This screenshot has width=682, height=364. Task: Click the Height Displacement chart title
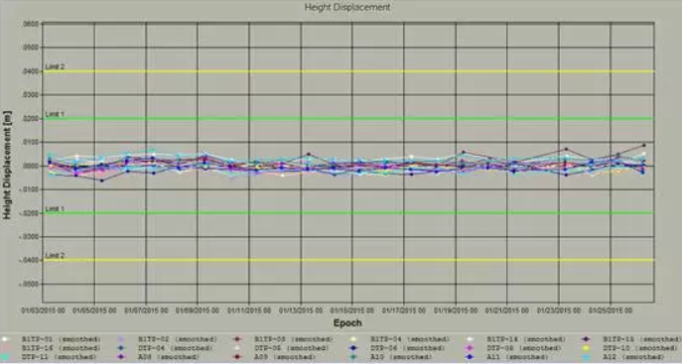(x=347, y=7)
